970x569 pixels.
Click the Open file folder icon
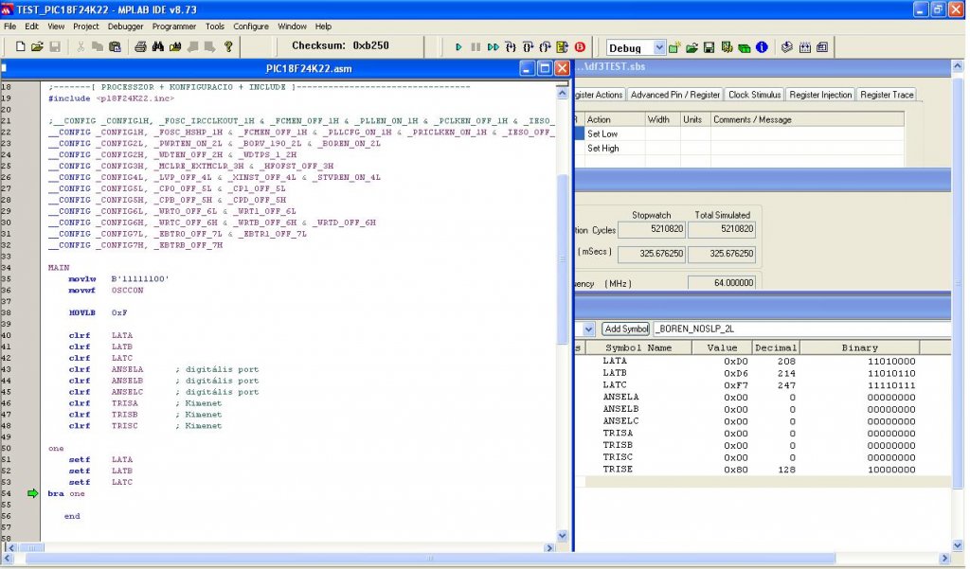click(37, 47)
